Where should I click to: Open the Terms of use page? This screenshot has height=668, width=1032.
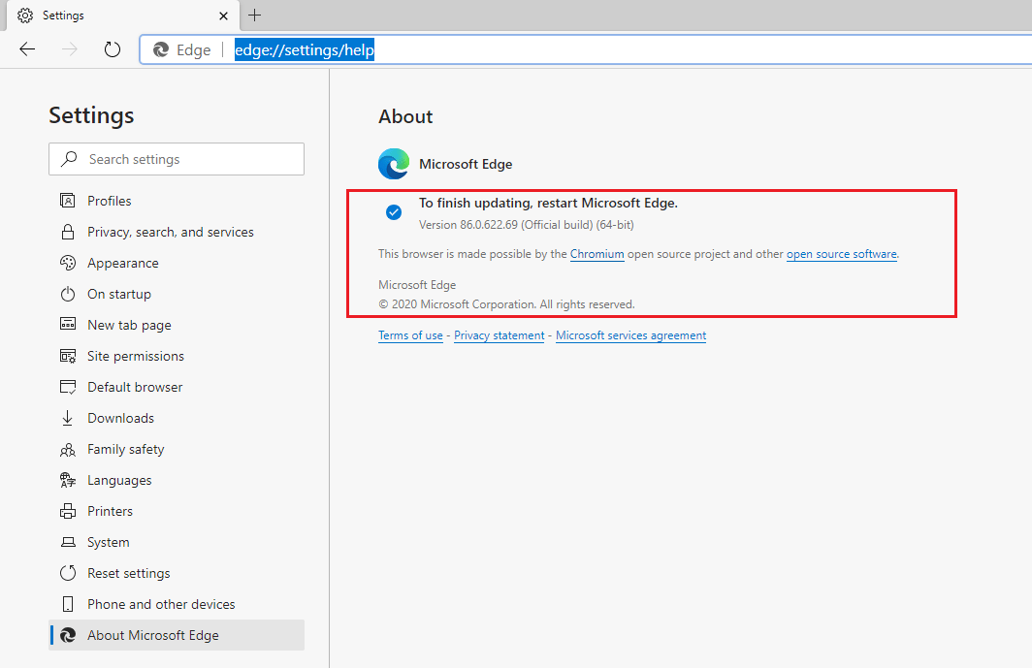(x=410, y=335)
